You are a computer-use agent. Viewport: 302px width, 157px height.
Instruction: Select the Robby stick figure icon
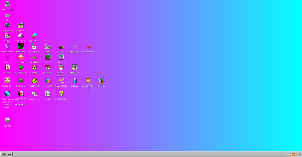click(7, 57)
